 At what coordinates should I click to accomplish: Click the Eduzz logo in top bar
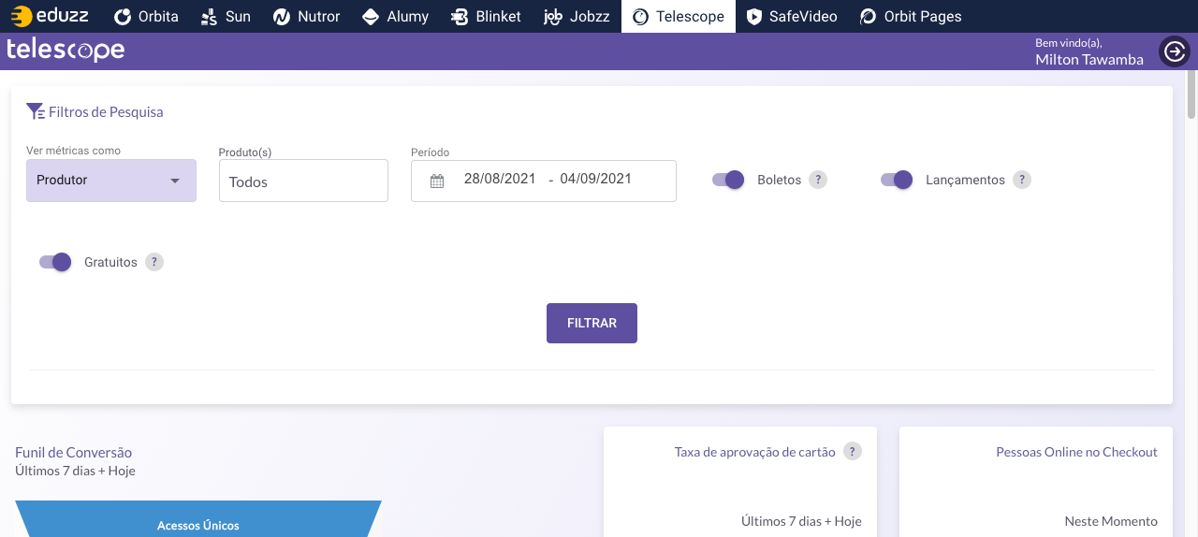coord(50,16)
